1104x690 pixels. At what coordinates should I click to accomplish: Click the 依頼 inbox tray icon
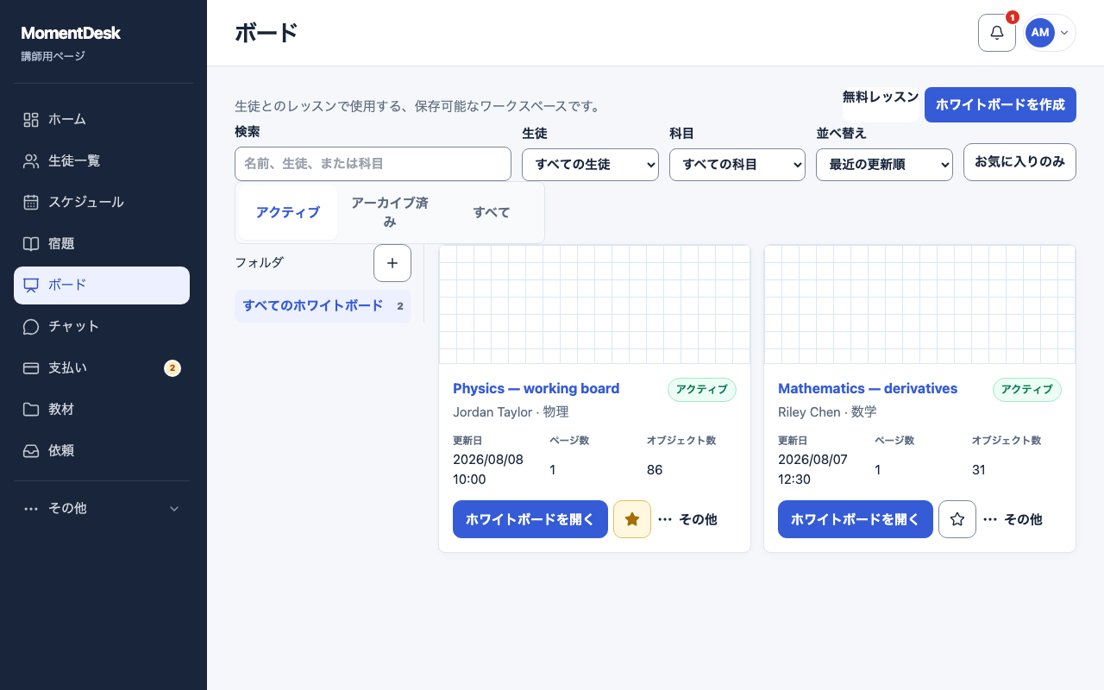tap(31, 451)
